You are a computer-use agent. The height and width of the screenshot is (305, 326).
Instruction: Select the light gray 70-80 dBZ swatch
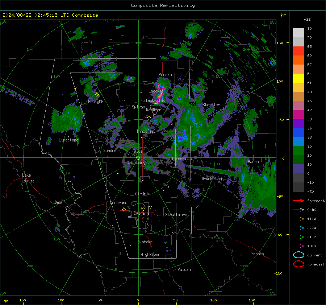(298, 33)
